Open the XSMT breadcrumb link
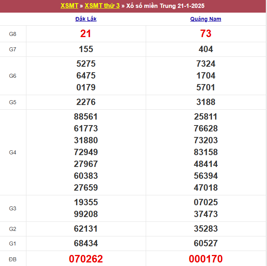267x266 pixels. tap(69, 6)
